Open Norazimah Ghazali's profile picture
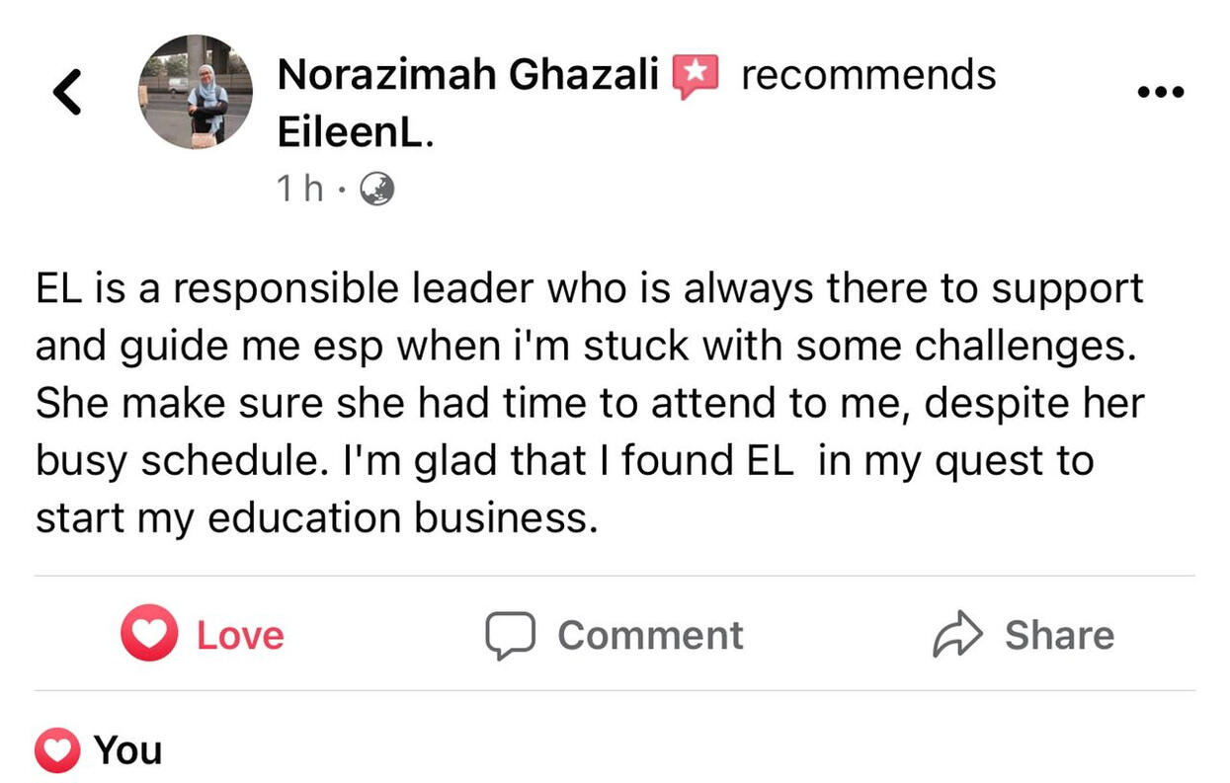Image resolution: width=1230 pixels, height=783 pixels. 195,92
